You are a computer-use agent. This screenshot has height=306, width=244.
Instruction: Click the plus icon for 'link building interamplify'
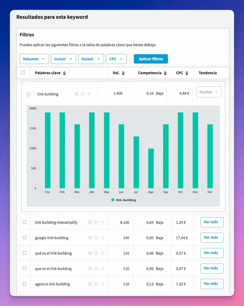point(90,222)
